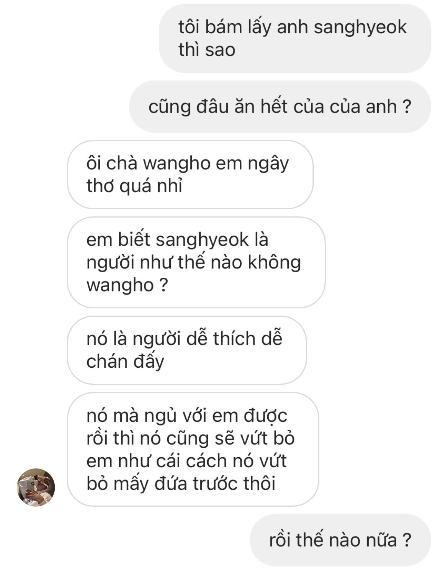
Task: Click 'chán đấy' line in received bubble
Action: (125, 362)
